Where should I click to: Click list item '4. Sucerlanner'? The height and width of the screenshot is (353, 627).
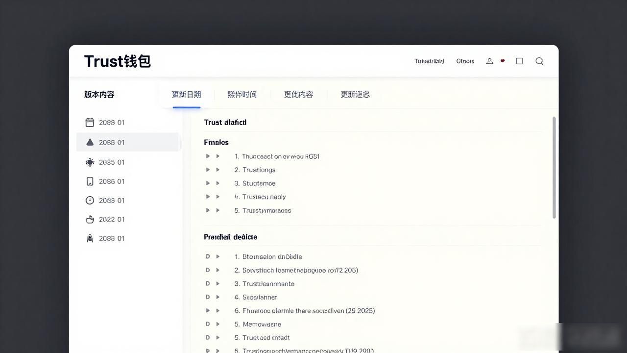(256, 297)
